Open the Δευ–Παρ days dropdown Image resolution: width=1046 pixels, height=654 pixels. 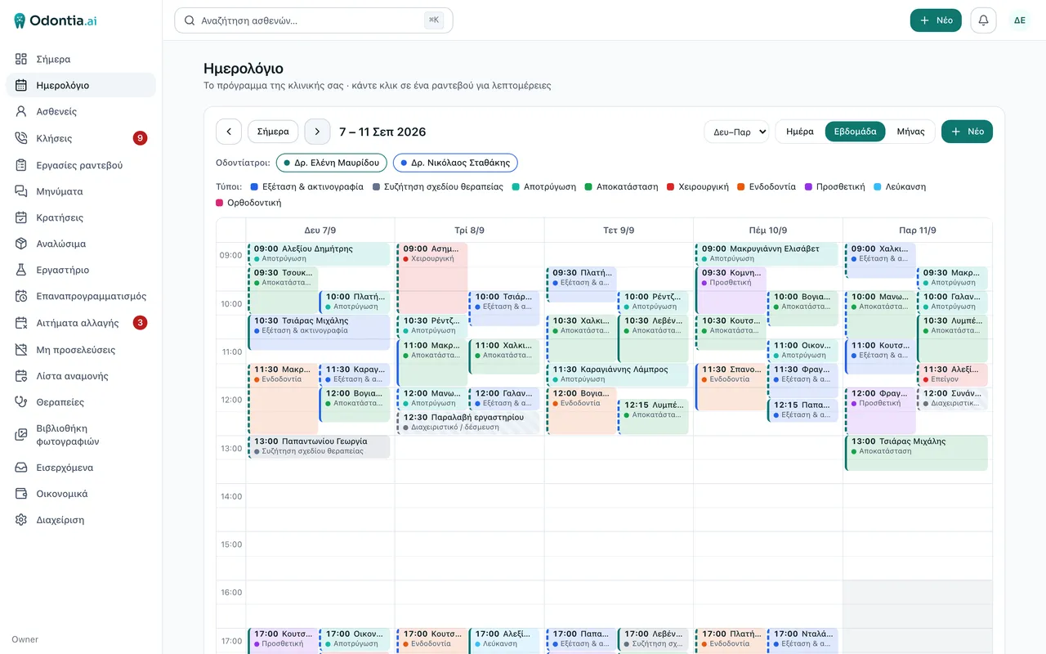736,132
